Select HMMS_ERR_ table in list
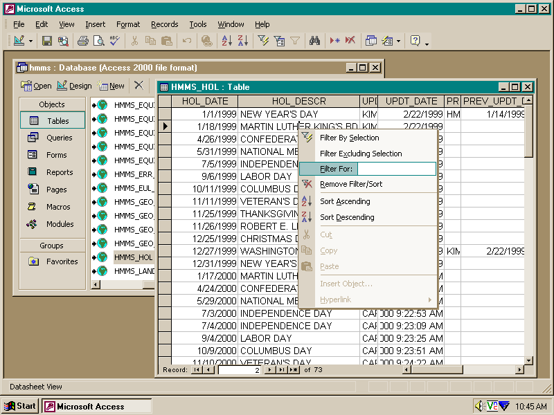Image resolution: width=554 pixels, height=415 pixels. (134, 174)
